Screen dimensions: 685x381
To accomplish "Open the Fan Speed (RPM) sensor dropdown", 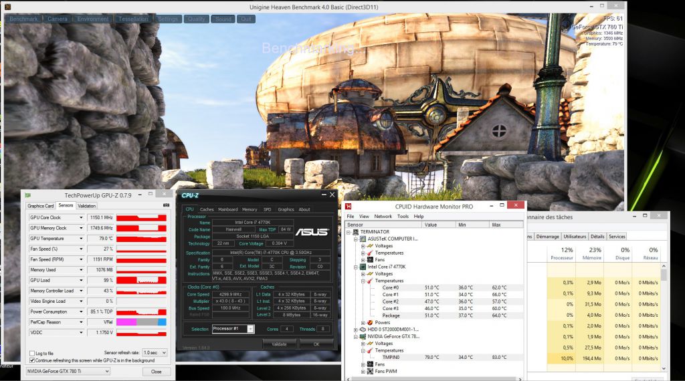I will [x=81, y=259].
